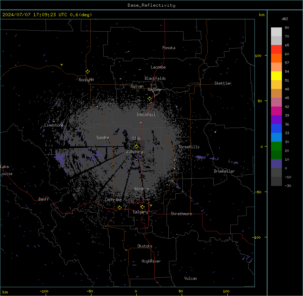This screenshot has height=296, width=303.
Task: Pick the red 60-65 dBZ legend swatch
Action: click(276, 50)
